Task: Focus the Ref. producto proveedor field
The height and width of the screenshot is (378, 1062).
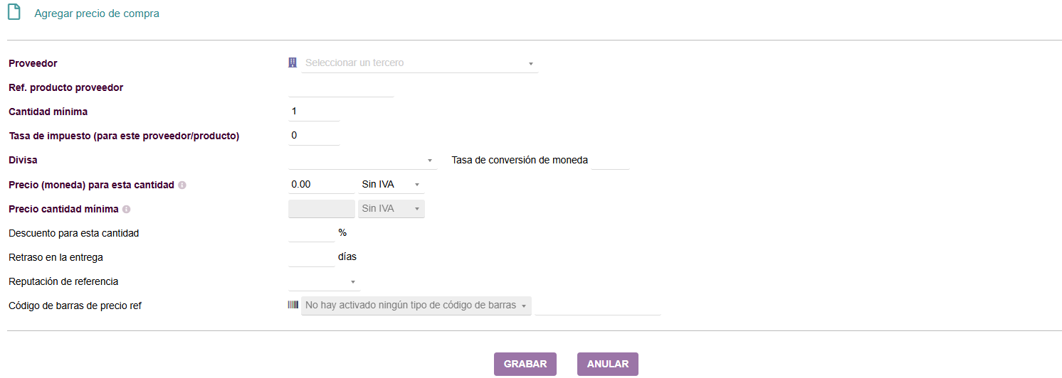Action: click(x=341, y=87)
